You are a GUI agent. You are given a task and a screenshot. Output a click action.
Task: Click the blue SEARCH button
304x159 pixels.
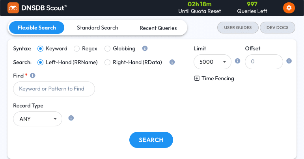[x=151, y=140]
